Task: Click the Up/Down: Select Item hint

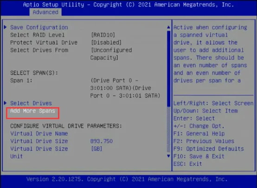Action: coord(206,111)
